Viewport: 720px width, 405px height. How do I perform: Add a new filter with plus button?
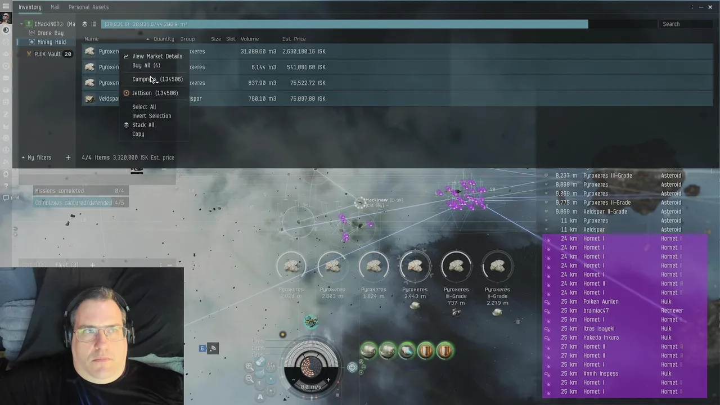coord(68,157)
